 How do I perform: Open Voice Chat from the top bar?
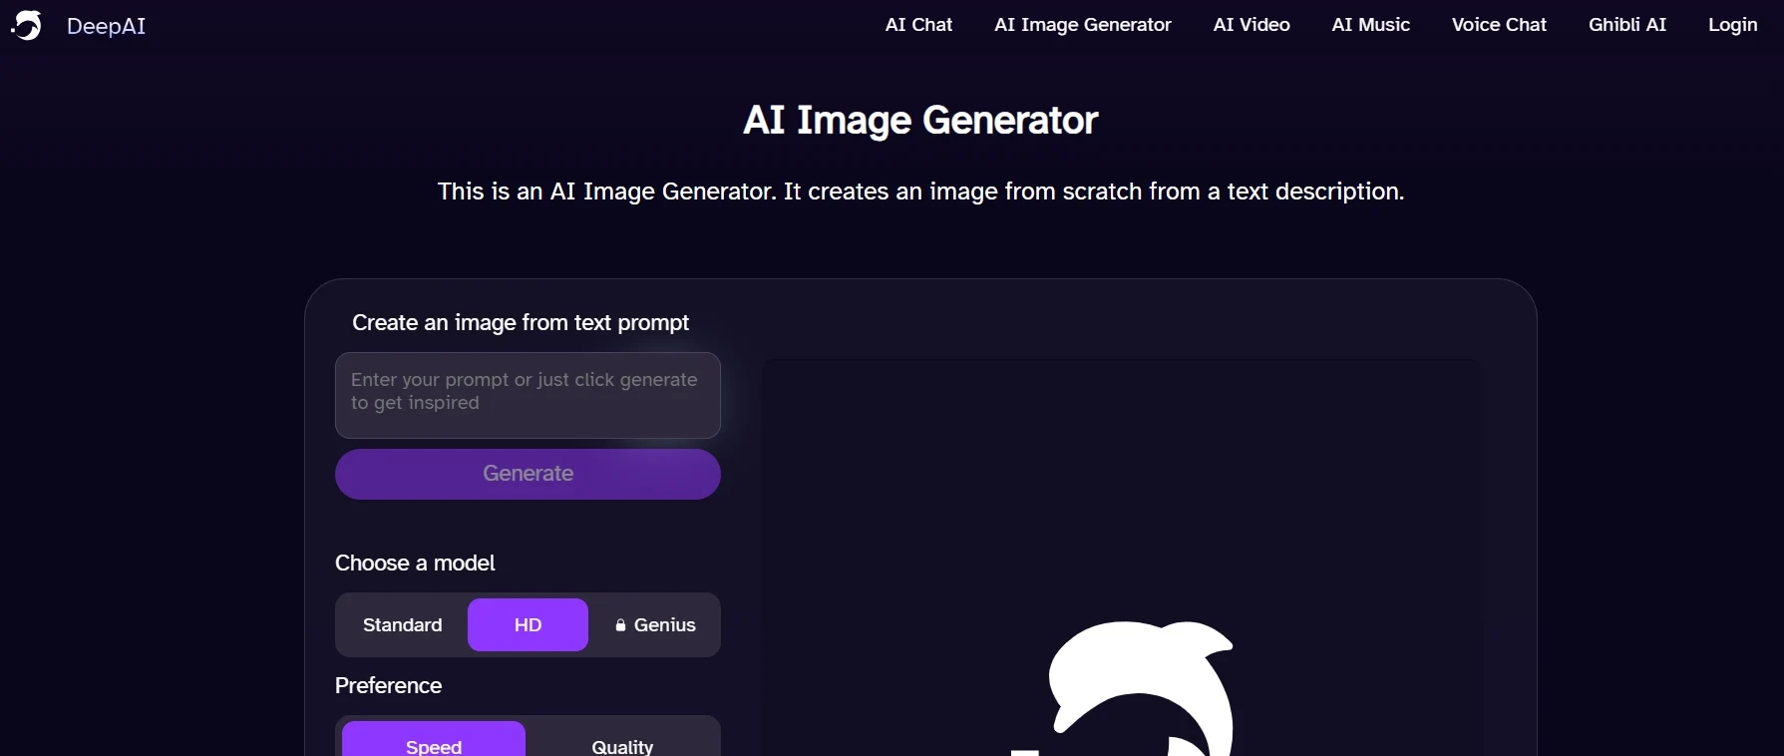point(1499,25)
